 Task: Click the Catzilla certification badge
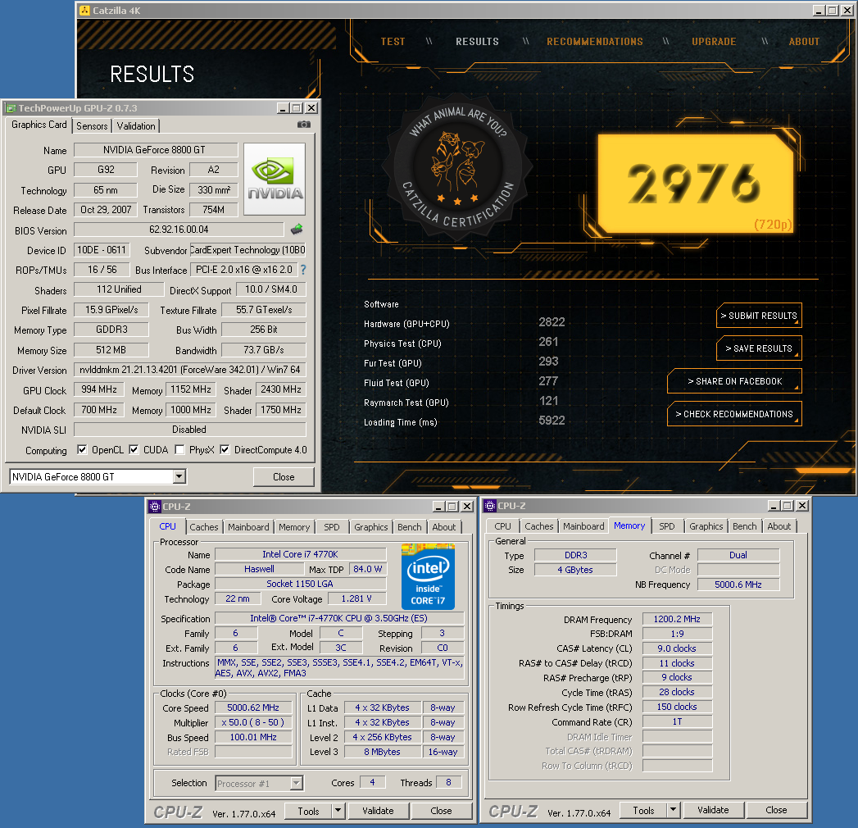(457, 167)
